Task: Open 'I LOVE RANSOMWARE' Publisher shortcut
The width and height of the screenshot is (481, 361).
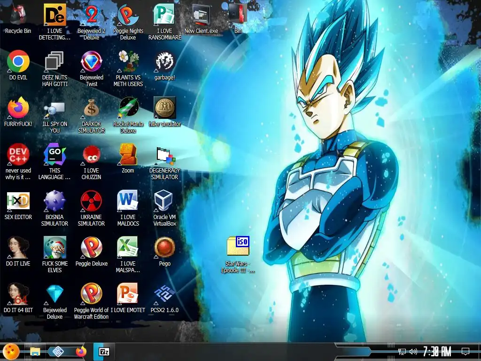Action: [x=165, y=22]
